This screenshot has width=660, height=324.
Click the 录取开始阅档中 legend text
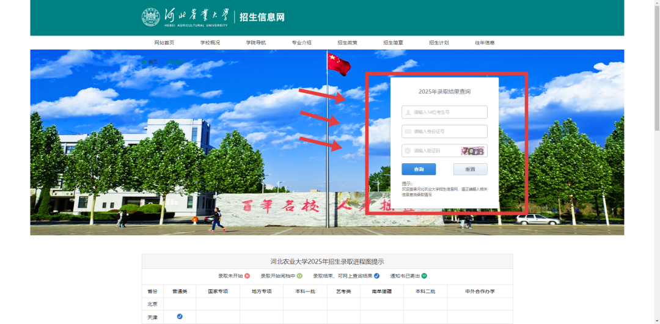(x=278, y=276)
